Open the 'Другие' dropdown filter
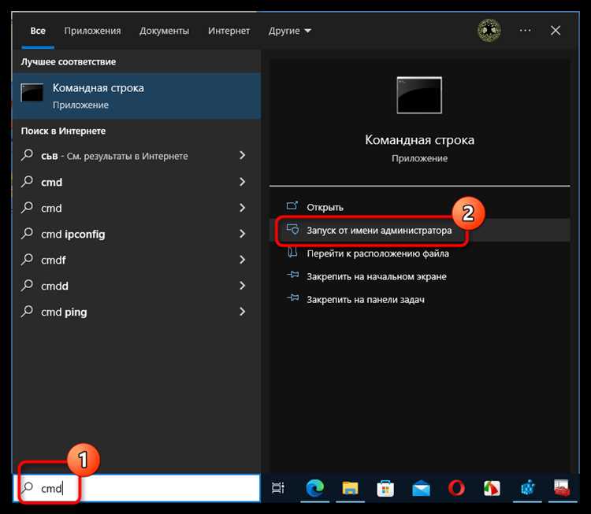The height and width of the screenshot is (514, 591). tap(289, 31)
